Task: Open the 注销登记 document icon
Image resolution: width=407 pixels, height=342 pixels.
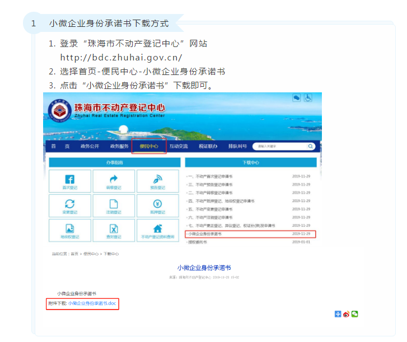Action: pos(114,205)
